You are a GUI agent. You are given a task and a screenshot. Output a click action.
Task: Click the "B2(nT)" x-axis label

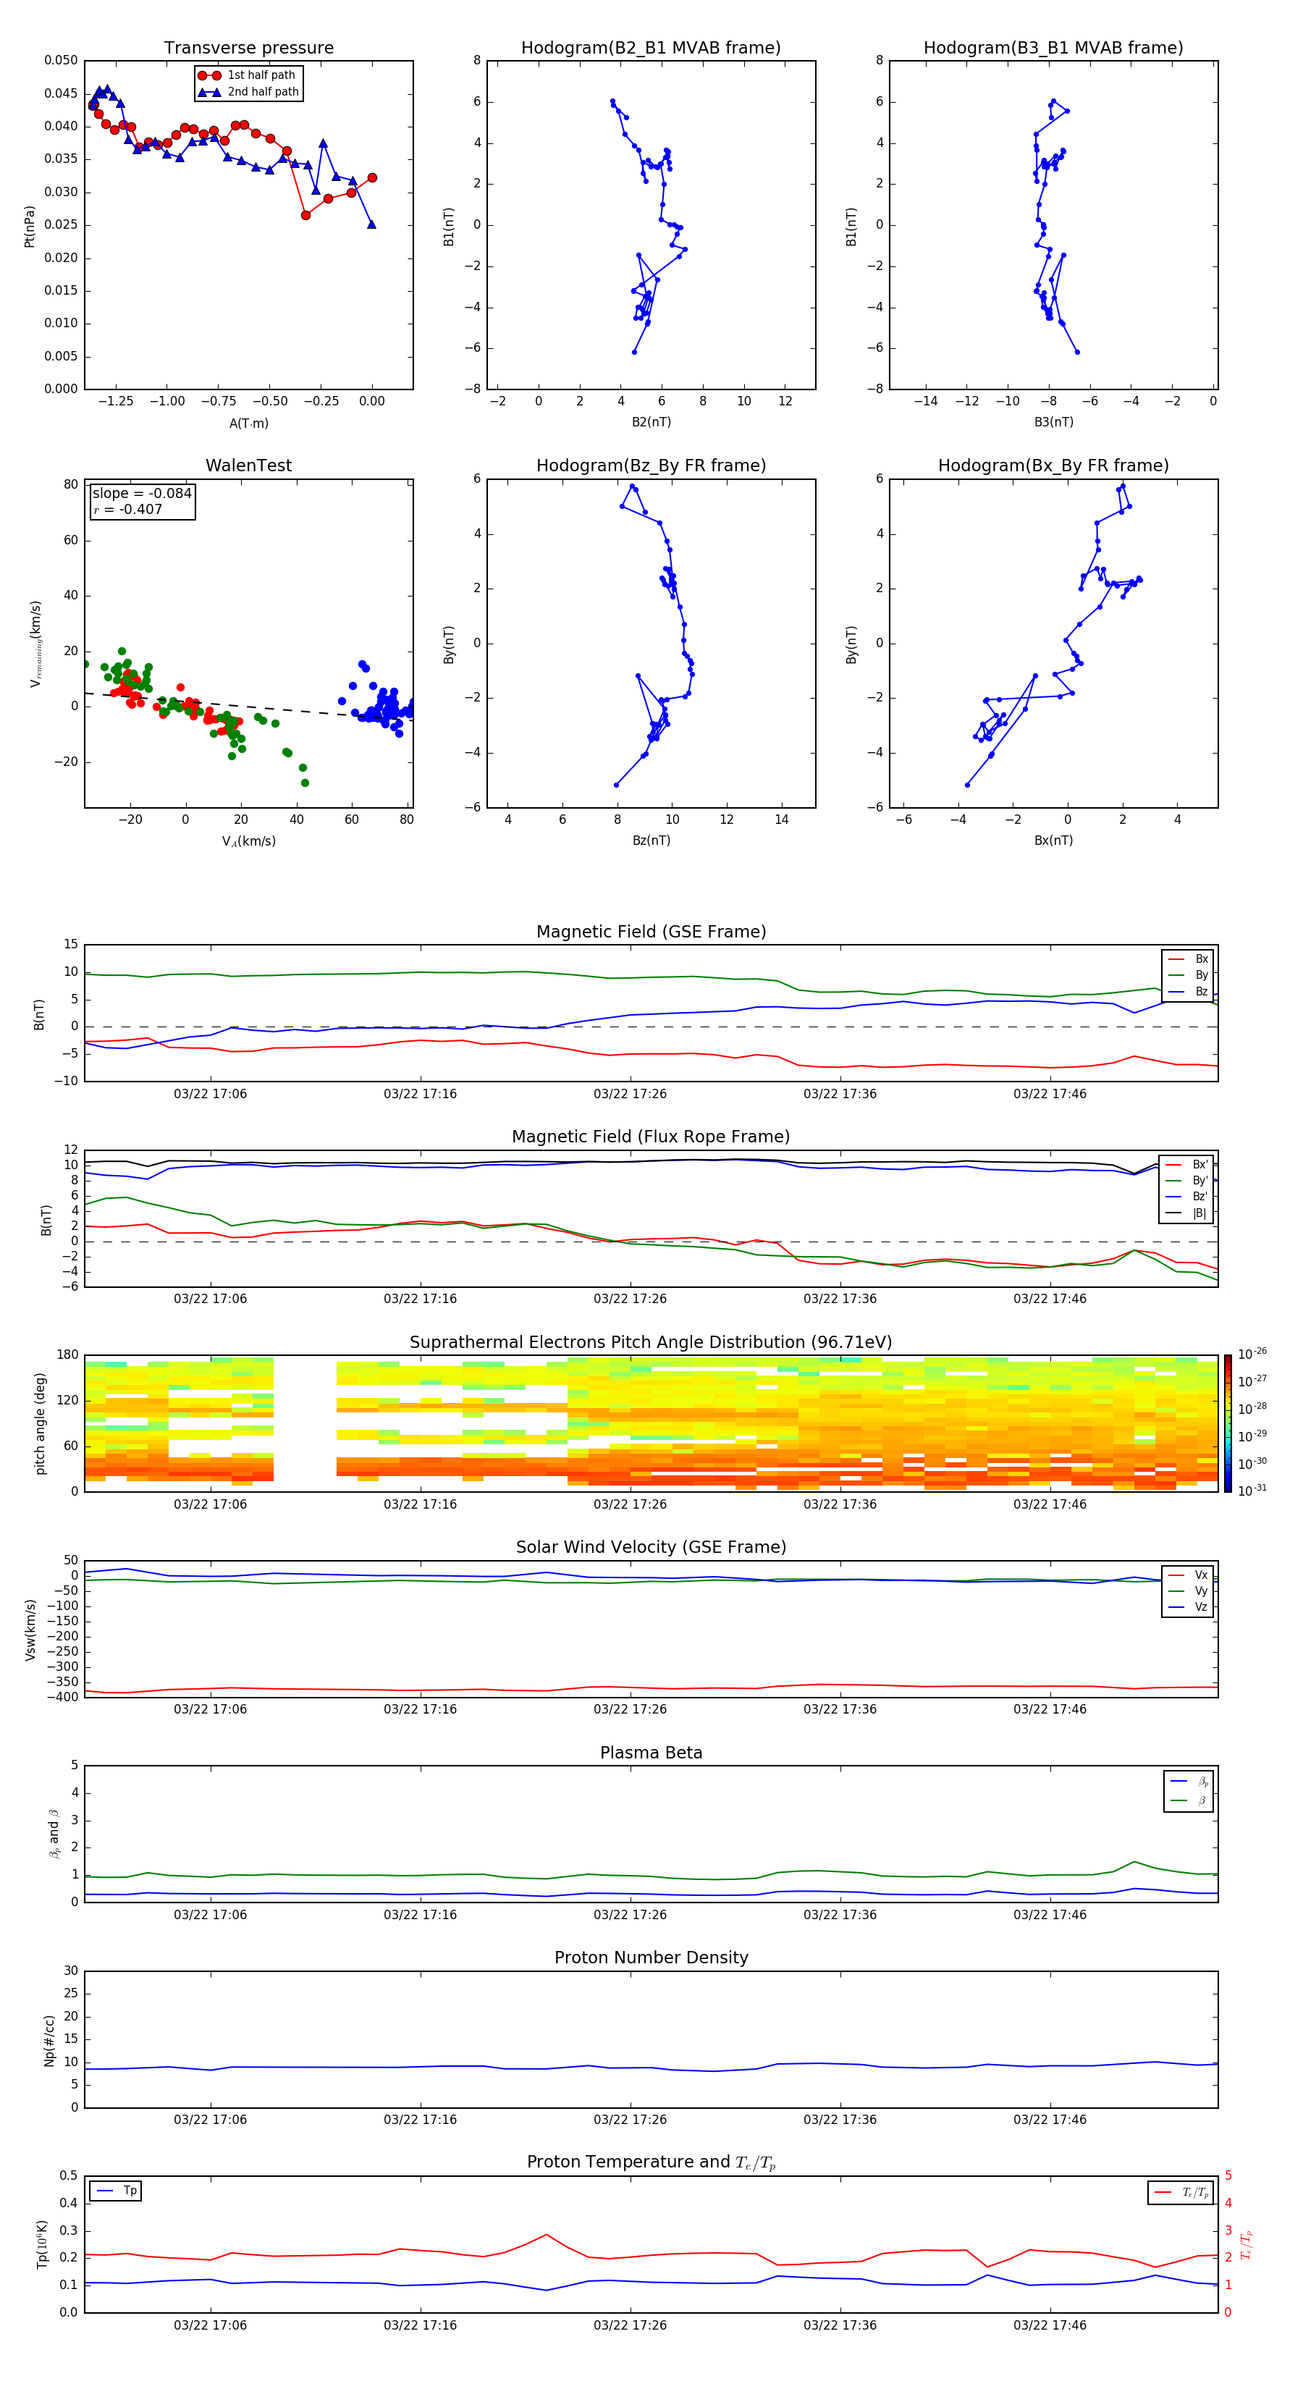(651, 422)
